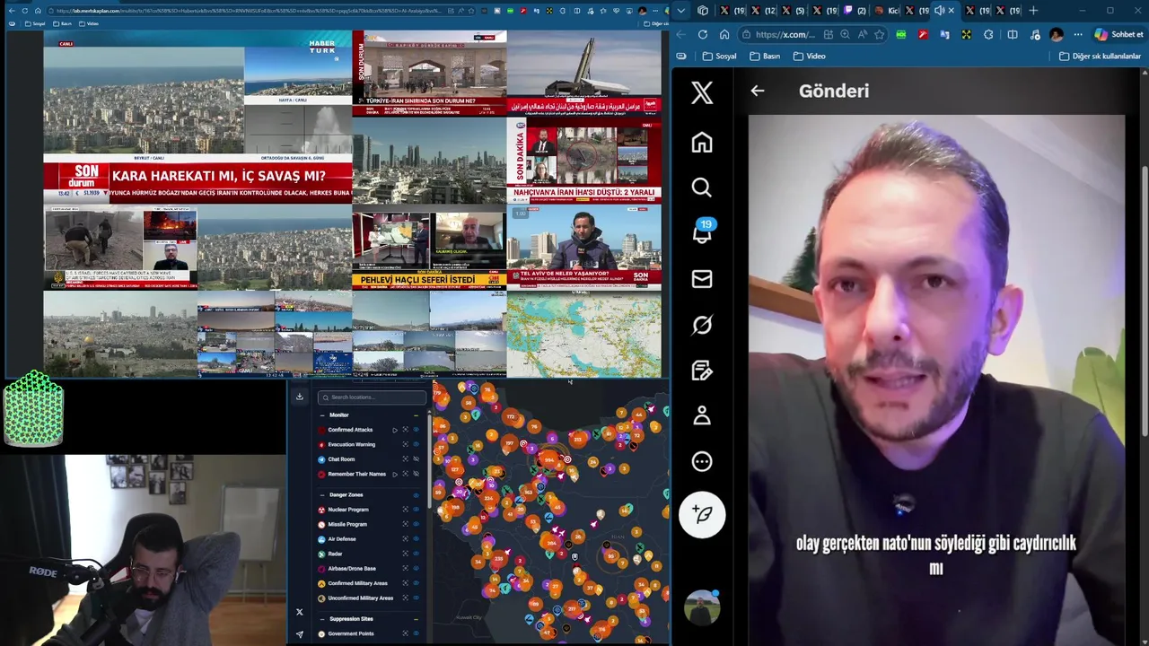Open Video bookmarks folder in right browser
1149x646 pixels.
809,56
